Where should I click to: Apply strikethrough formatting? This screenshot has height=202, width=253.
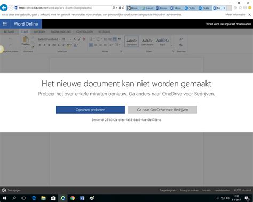[54, 45]
